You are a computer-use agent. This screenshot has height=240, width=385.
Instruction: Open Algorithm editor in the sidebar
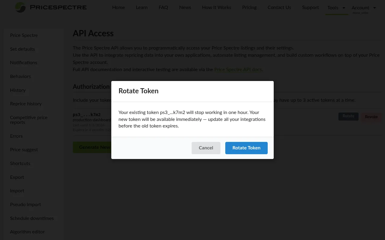click(x=27, y=232)
